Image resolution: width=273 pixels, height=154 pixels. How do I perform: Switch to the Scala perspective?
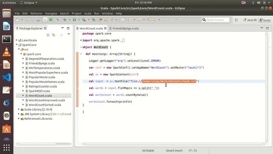click(x=265, y=20)
